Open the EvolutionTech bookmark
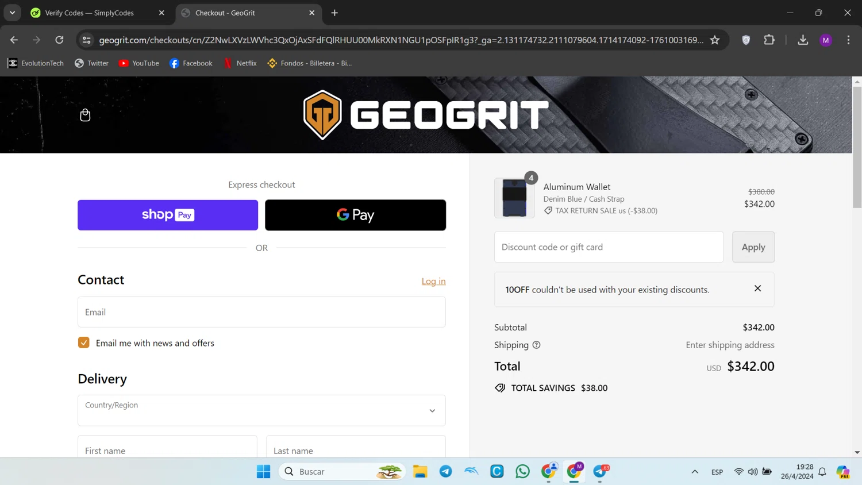The image size is (862, 485). tap(36, 63)
